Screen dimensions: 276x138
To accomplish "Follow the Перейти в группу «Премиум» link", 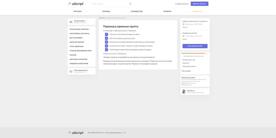I will click(x=115, y=53).
